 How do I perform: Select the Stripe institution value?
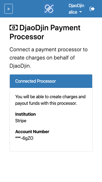tap(21, 121)
